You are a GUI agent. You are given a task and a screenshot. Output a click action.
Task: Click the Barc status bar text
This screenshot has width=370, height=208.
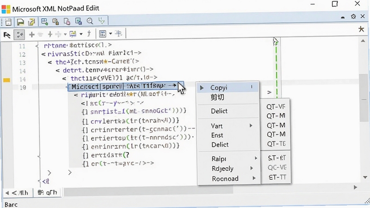coord(11,204)
